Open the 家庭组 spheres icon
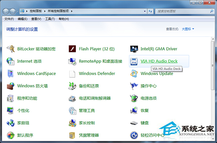217x143 pixels. tap(10, 123)
